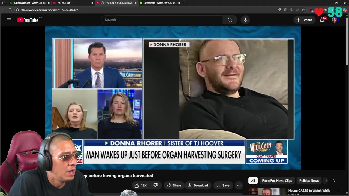This screenshot has height=196, width=349.
Task: Open read aloud in address bar
Action: coord(297,10)
